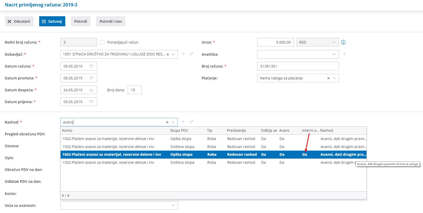Viewport: 423px width, 213px height.
Task: Add a new Analitika with the plus icon
Action: (x=344, y=54)
